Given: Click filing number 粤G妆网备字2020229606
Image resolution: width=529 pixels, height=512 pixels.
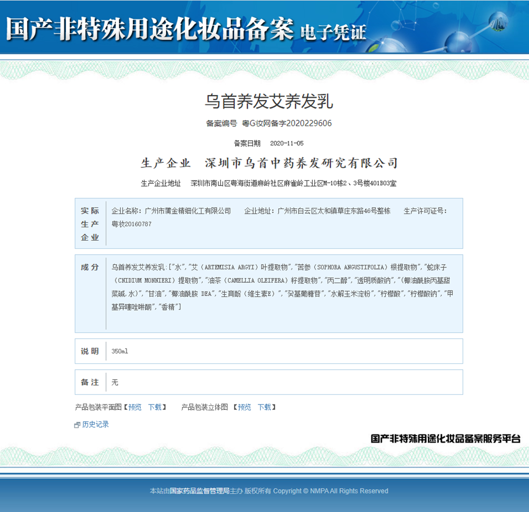Looking at the screenshot, I should click(287, 123).
